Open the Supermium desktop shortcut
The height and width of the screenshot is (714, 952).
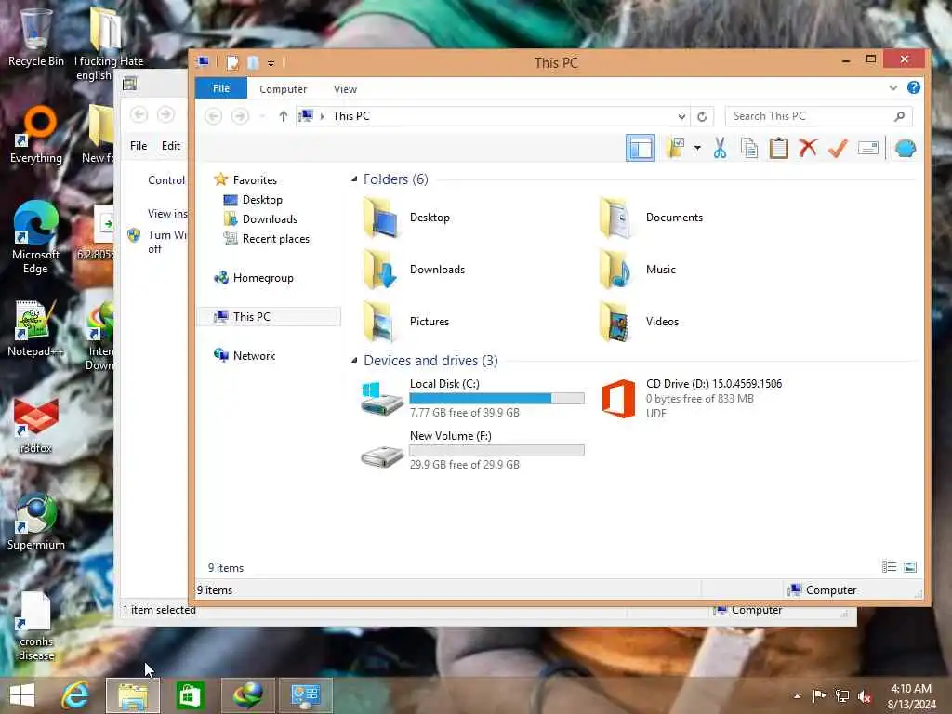(36, 522)
